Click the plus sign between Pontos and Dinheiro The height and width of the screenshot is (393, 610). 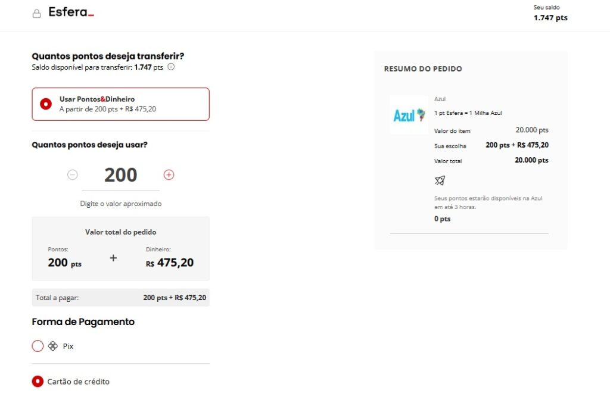[x=113, y=258]
